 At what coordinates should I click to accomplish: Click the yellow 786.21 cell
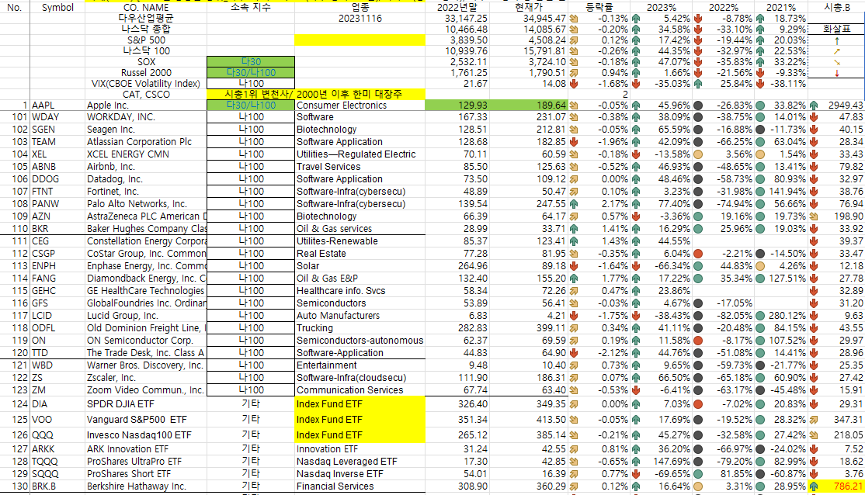(x=836, y=486)
